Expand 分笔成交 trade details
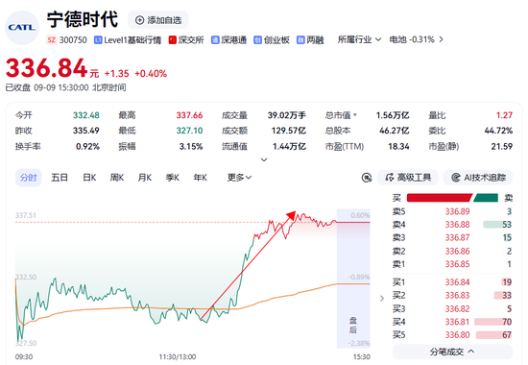This screenshot has height=365, width=528. point(452,352)
